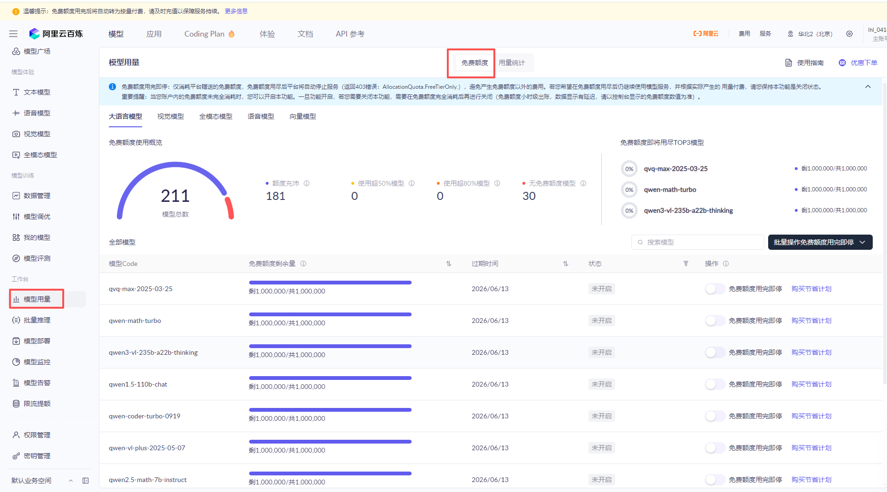Click the 优惠下单 coupon icon
The width and height of the screenshot is (887, 492).
[x=842, y=63]
